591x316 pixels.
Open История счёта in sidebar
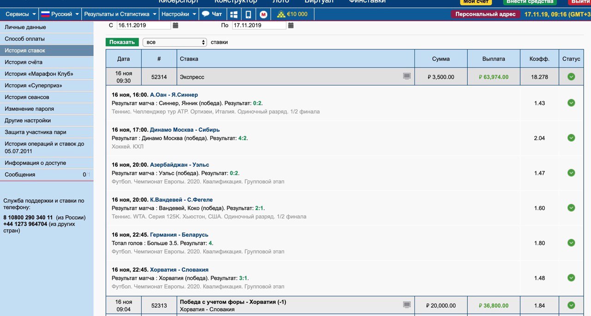pos(47,62)
